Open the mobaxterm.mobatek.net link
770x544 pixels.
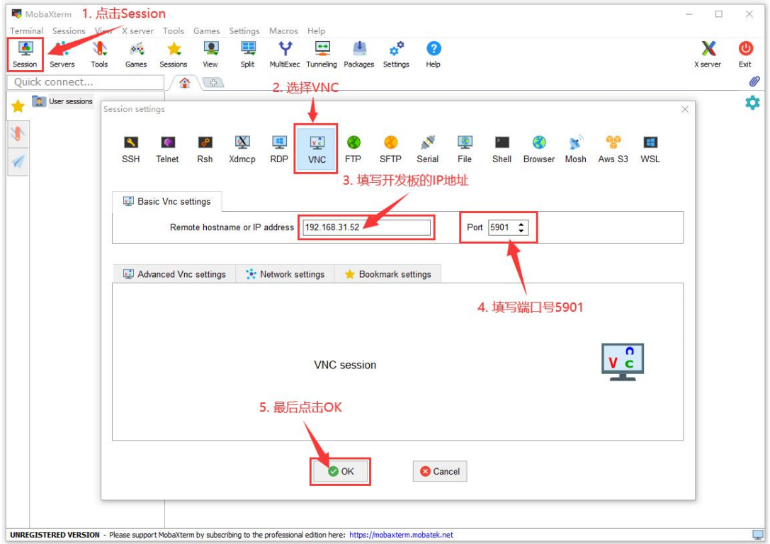pyautogui.click(x=401, y=535)
